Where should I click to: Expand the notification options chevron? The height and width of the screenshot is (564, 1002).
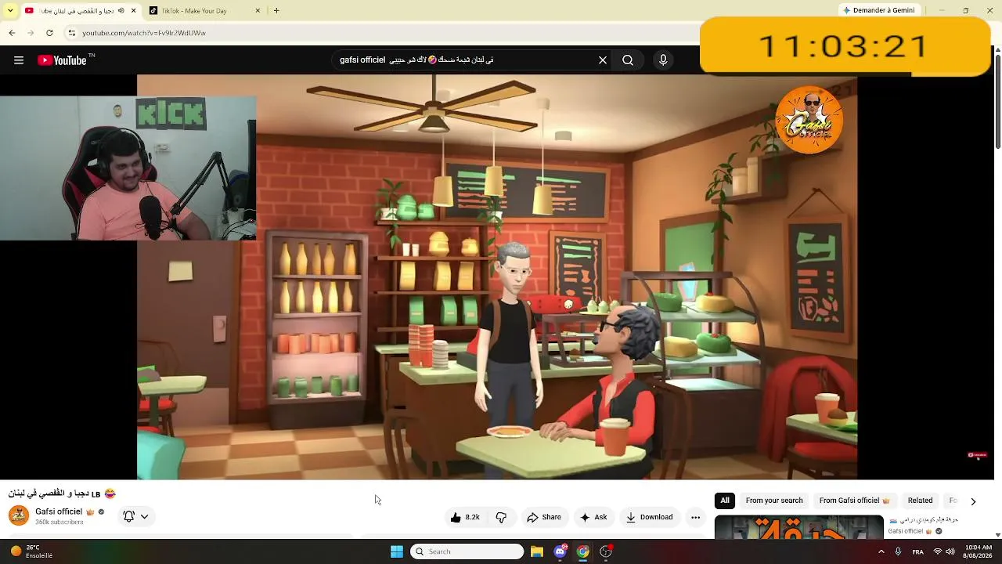pyautogui.click(x=145, y=516)
